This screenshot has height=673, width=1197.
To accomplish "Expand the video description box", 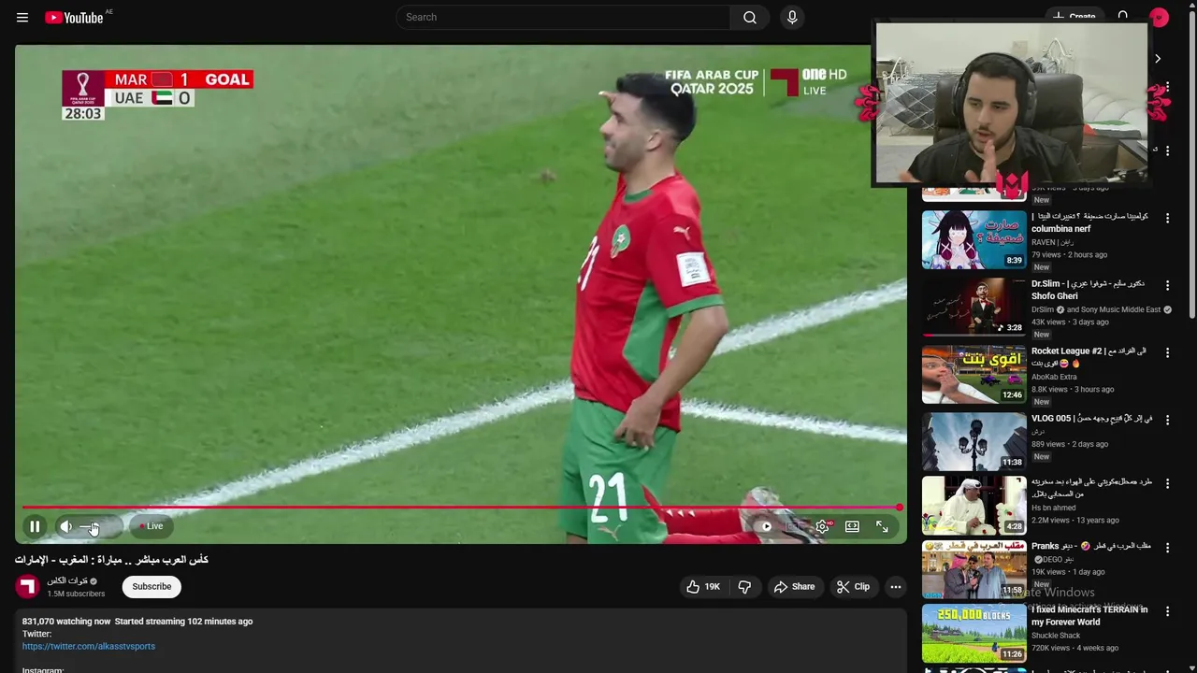I will 461,643.
